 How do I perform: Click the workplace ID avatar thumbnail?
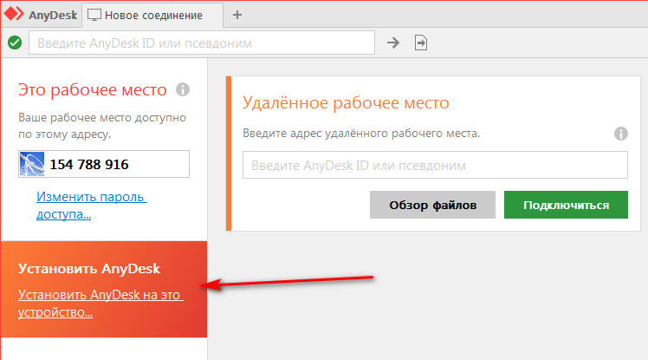pyautogui.click(x=32, y=164)
